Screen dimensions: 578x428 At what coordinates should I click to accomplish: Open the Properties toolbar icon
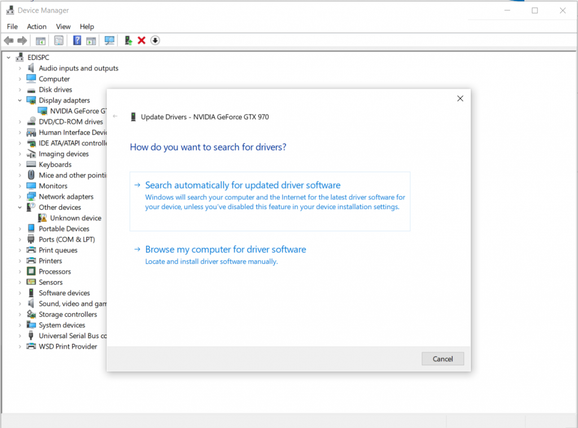[59, 41]
